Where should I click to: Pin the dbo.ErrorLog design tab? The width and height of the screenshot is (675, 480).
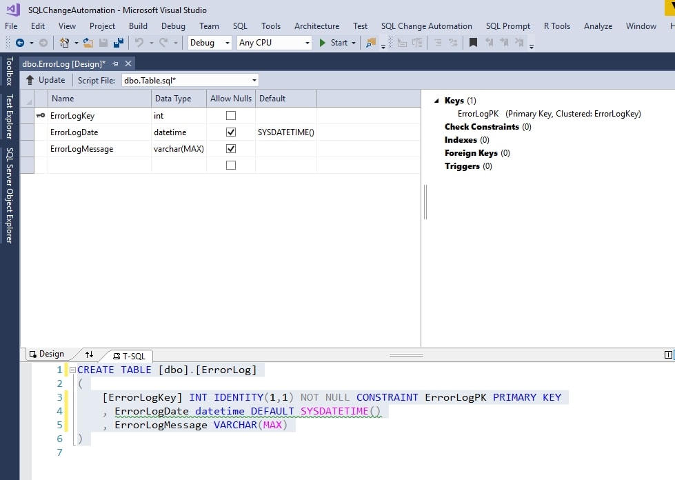point(115,63)
